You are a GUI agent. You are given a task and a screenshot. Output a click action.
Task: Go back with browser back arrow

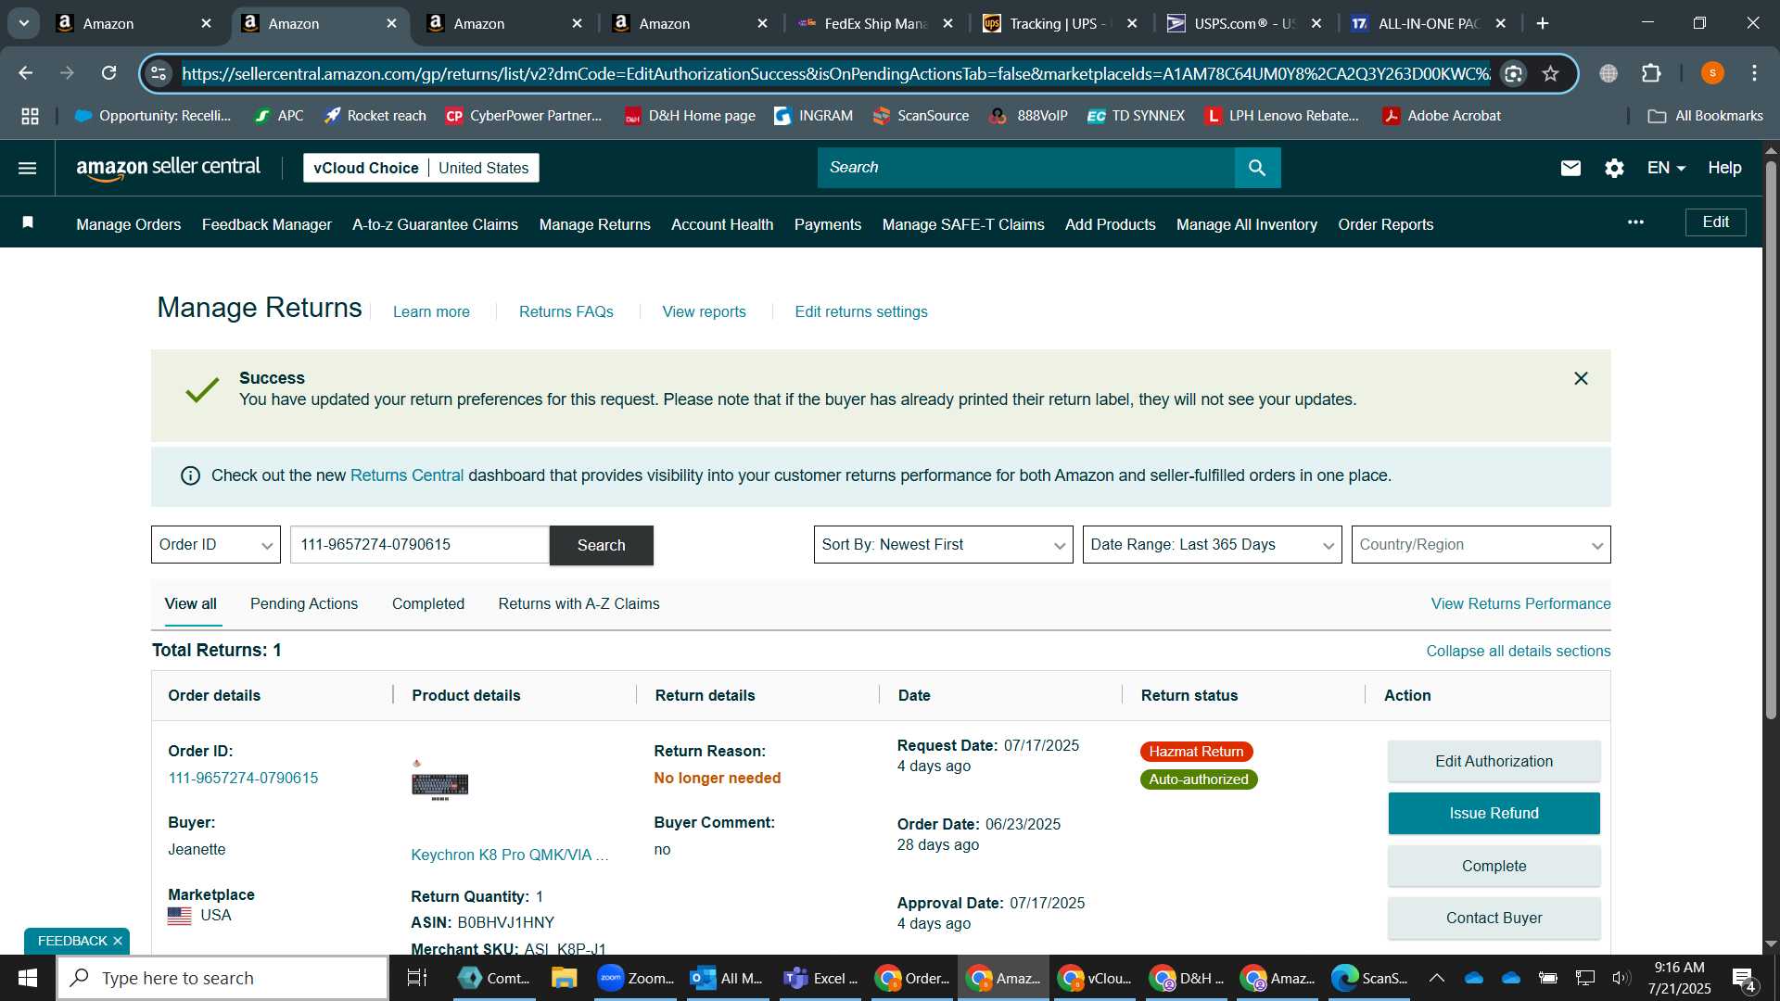(26, 73)
